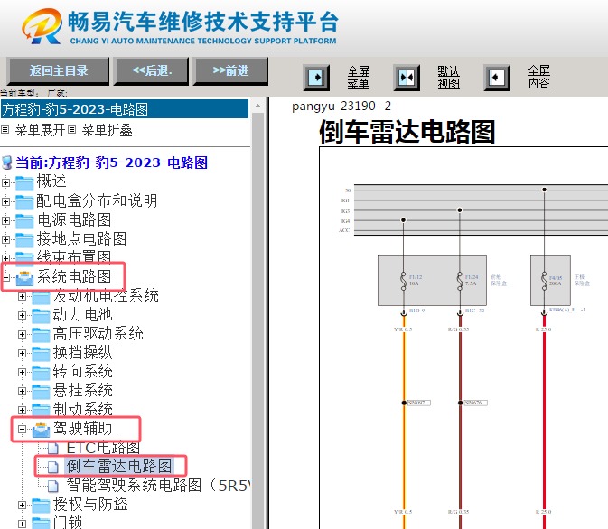
Task: Click the open folder icon for 驾驶辅助
Action: click(x=41, y=430)
